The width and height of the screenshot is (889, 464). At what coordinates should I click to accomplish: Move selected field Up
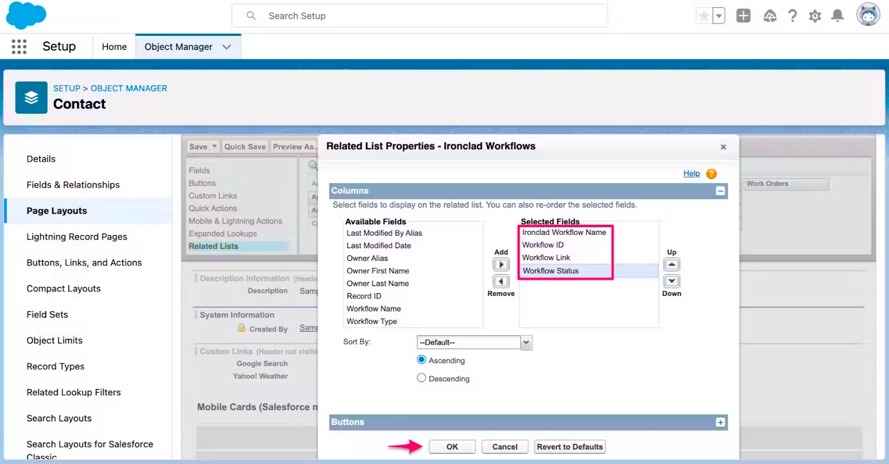[x=672, y=265]
